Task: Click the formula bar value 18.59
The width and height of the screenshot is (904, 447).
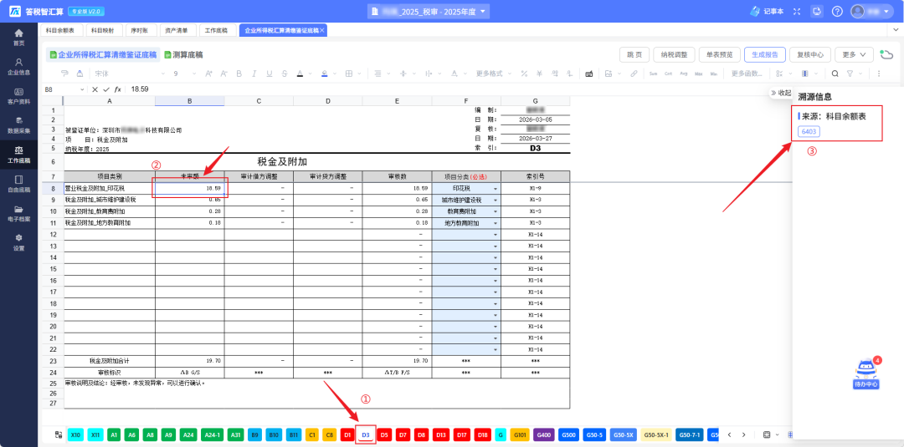Action: (140, 89)
